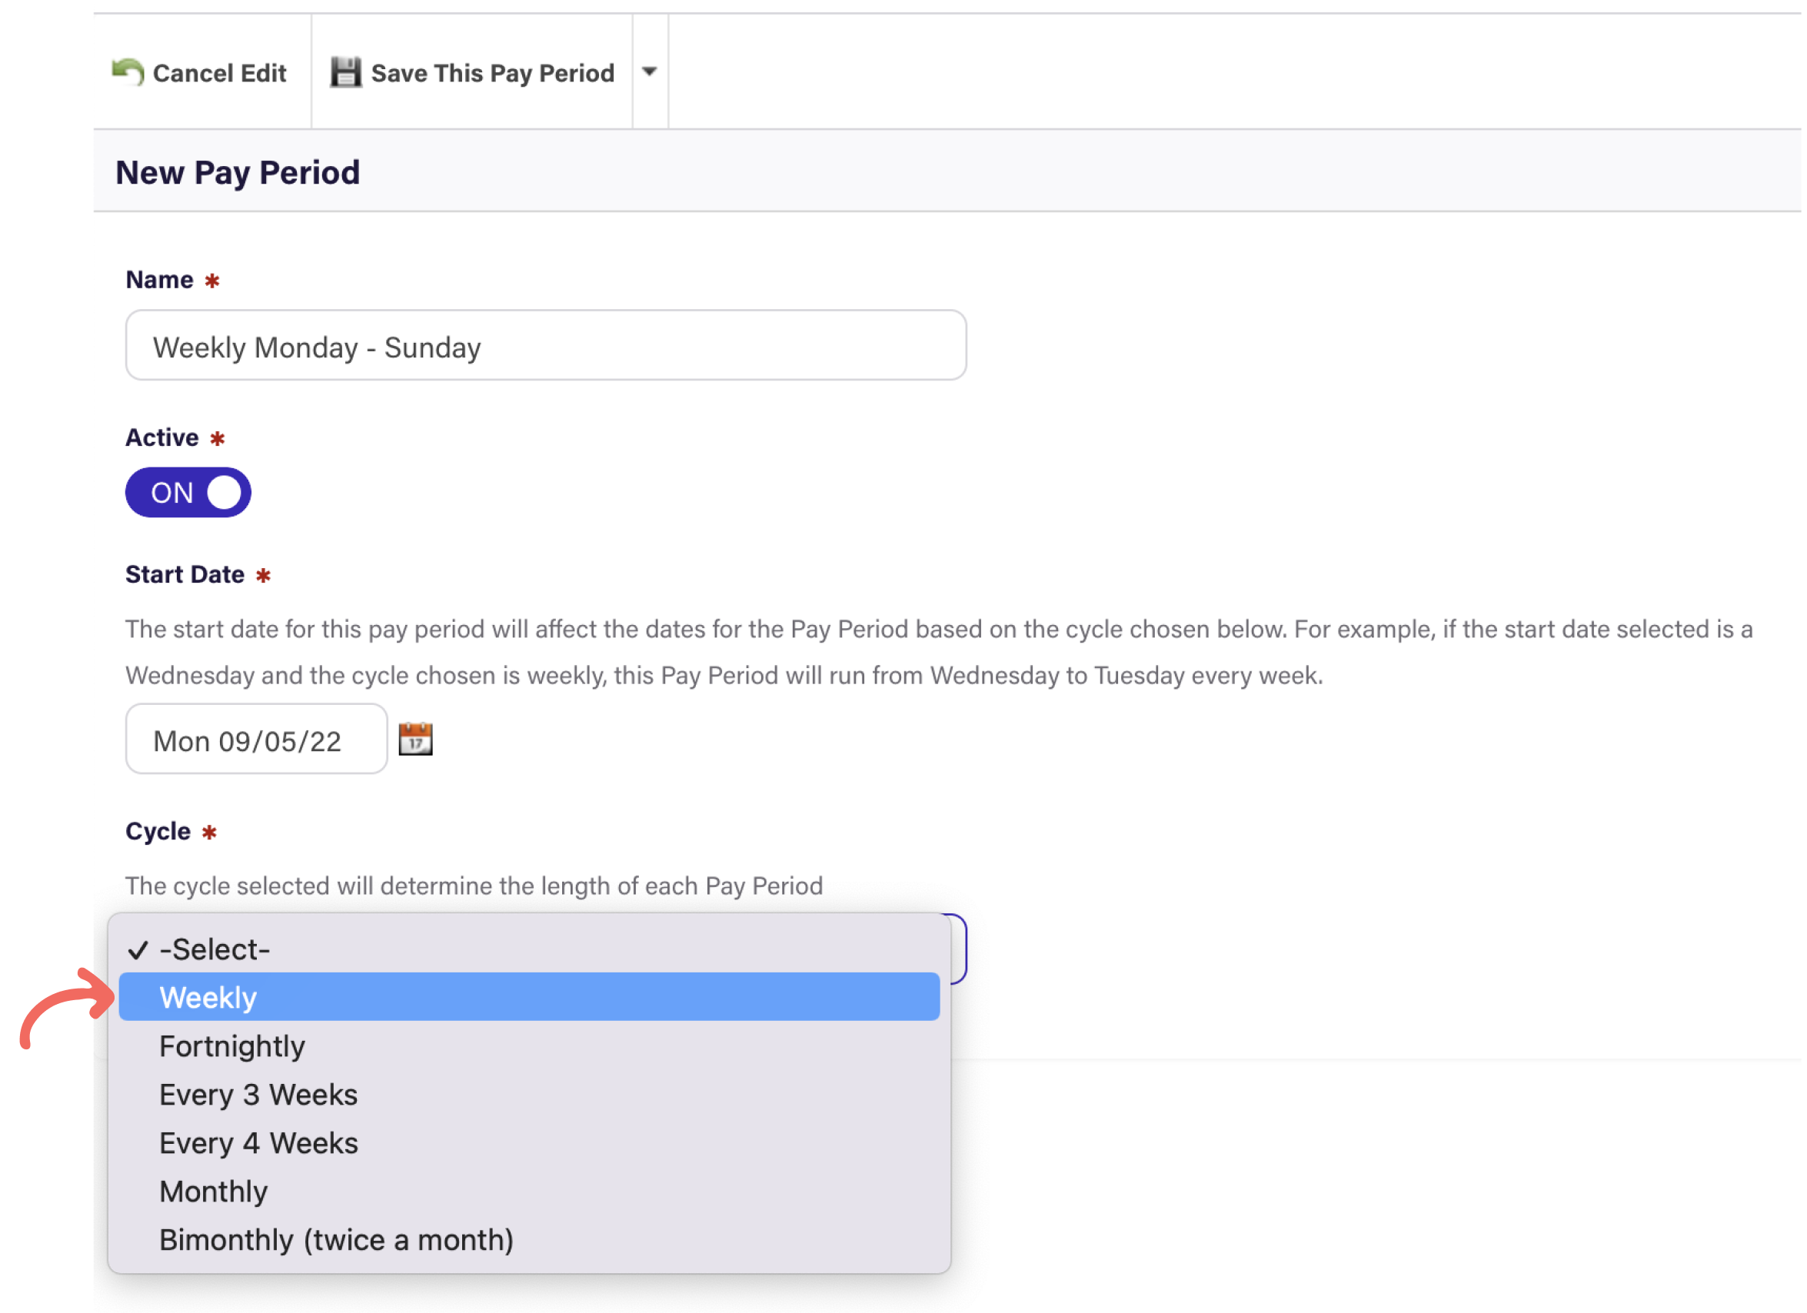This screenshot has width=1807, height=1313.
Task: Save This Pay Period button
Action: pyautogui.click(x=473, y=72)
